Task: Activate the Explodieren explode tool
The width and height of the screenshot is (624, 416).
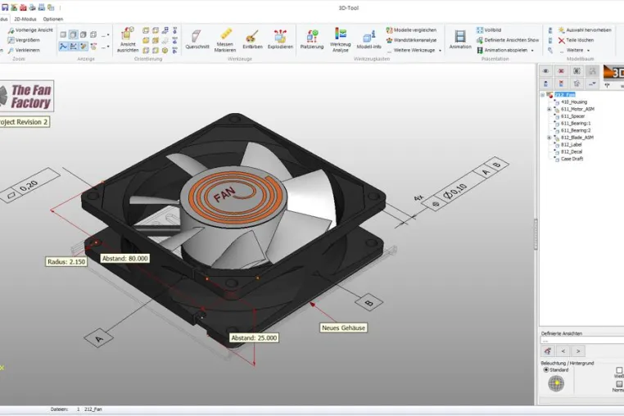Action: 280,39
